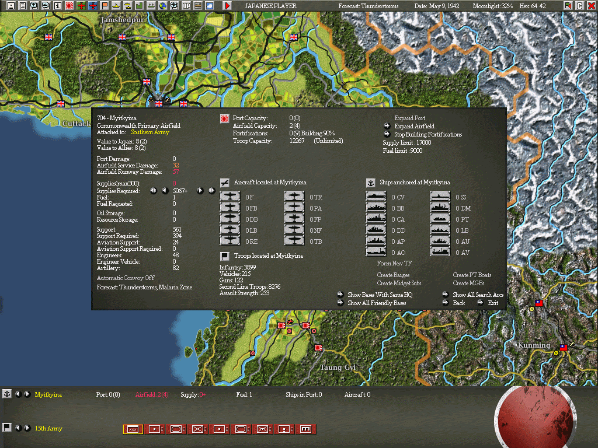The image size is (598, 448).
Task: Click the globe toolbar icon
Action: pos(163,5)
